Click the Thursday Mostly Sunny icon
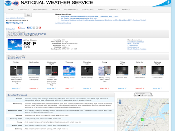Viewport: 175px width, 131px height. 69,71
